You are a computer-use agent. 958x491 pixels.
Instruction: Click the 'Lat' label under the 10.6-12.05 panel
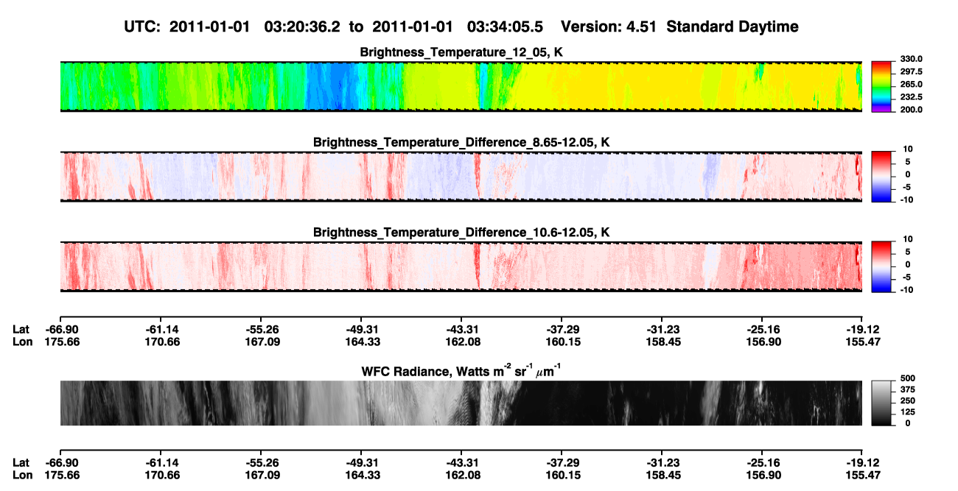[x=21, y=330]
